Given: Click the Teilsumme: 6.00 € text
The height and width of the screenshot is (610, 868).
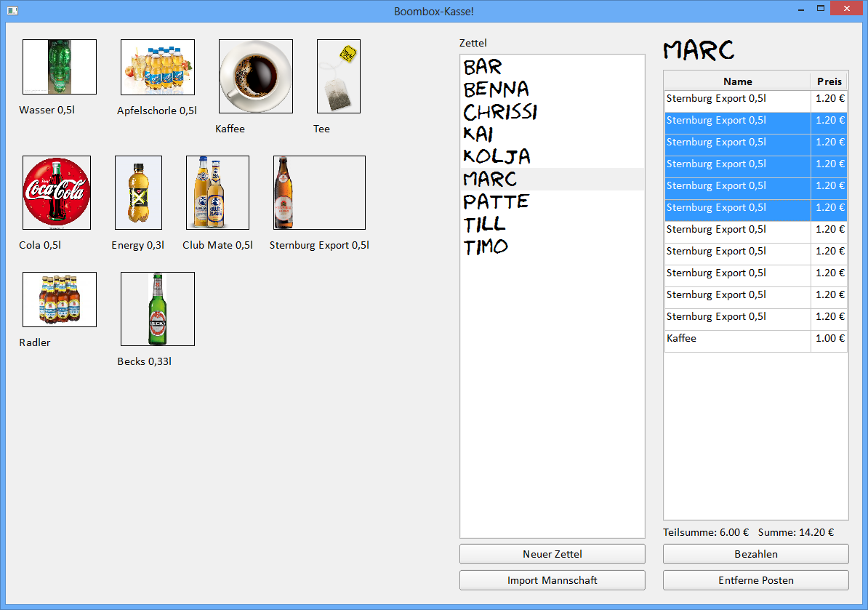Looking at the screenshot, I should (x=706, y=532).
